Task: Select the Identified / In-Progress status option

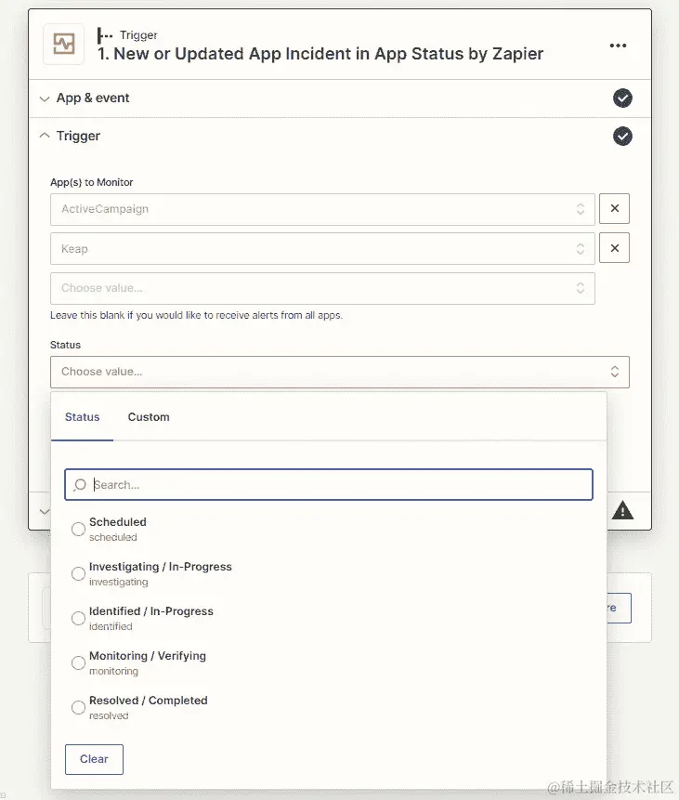Action: 78,617
